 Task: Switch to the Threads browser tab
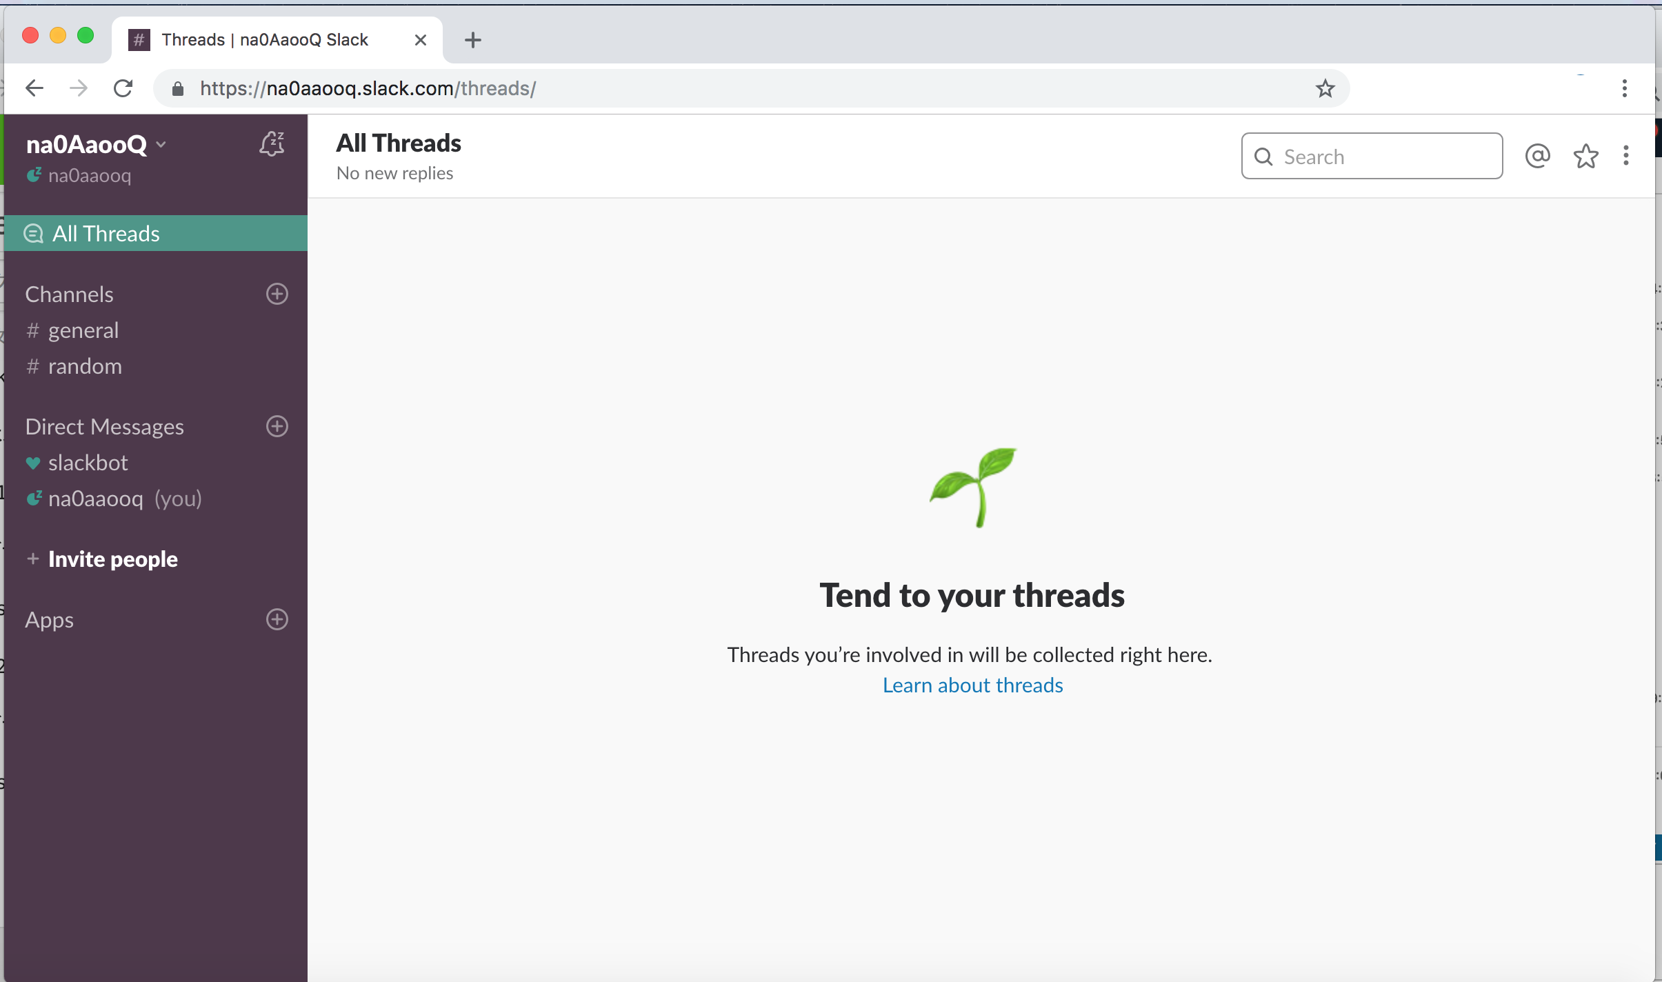pyautogui.click(x=276, y=40)
